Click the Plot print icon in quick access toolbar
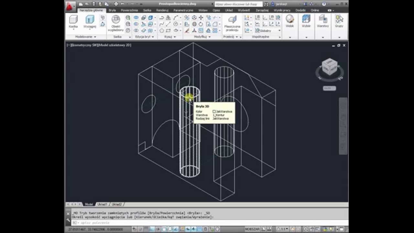 point(116,4)
